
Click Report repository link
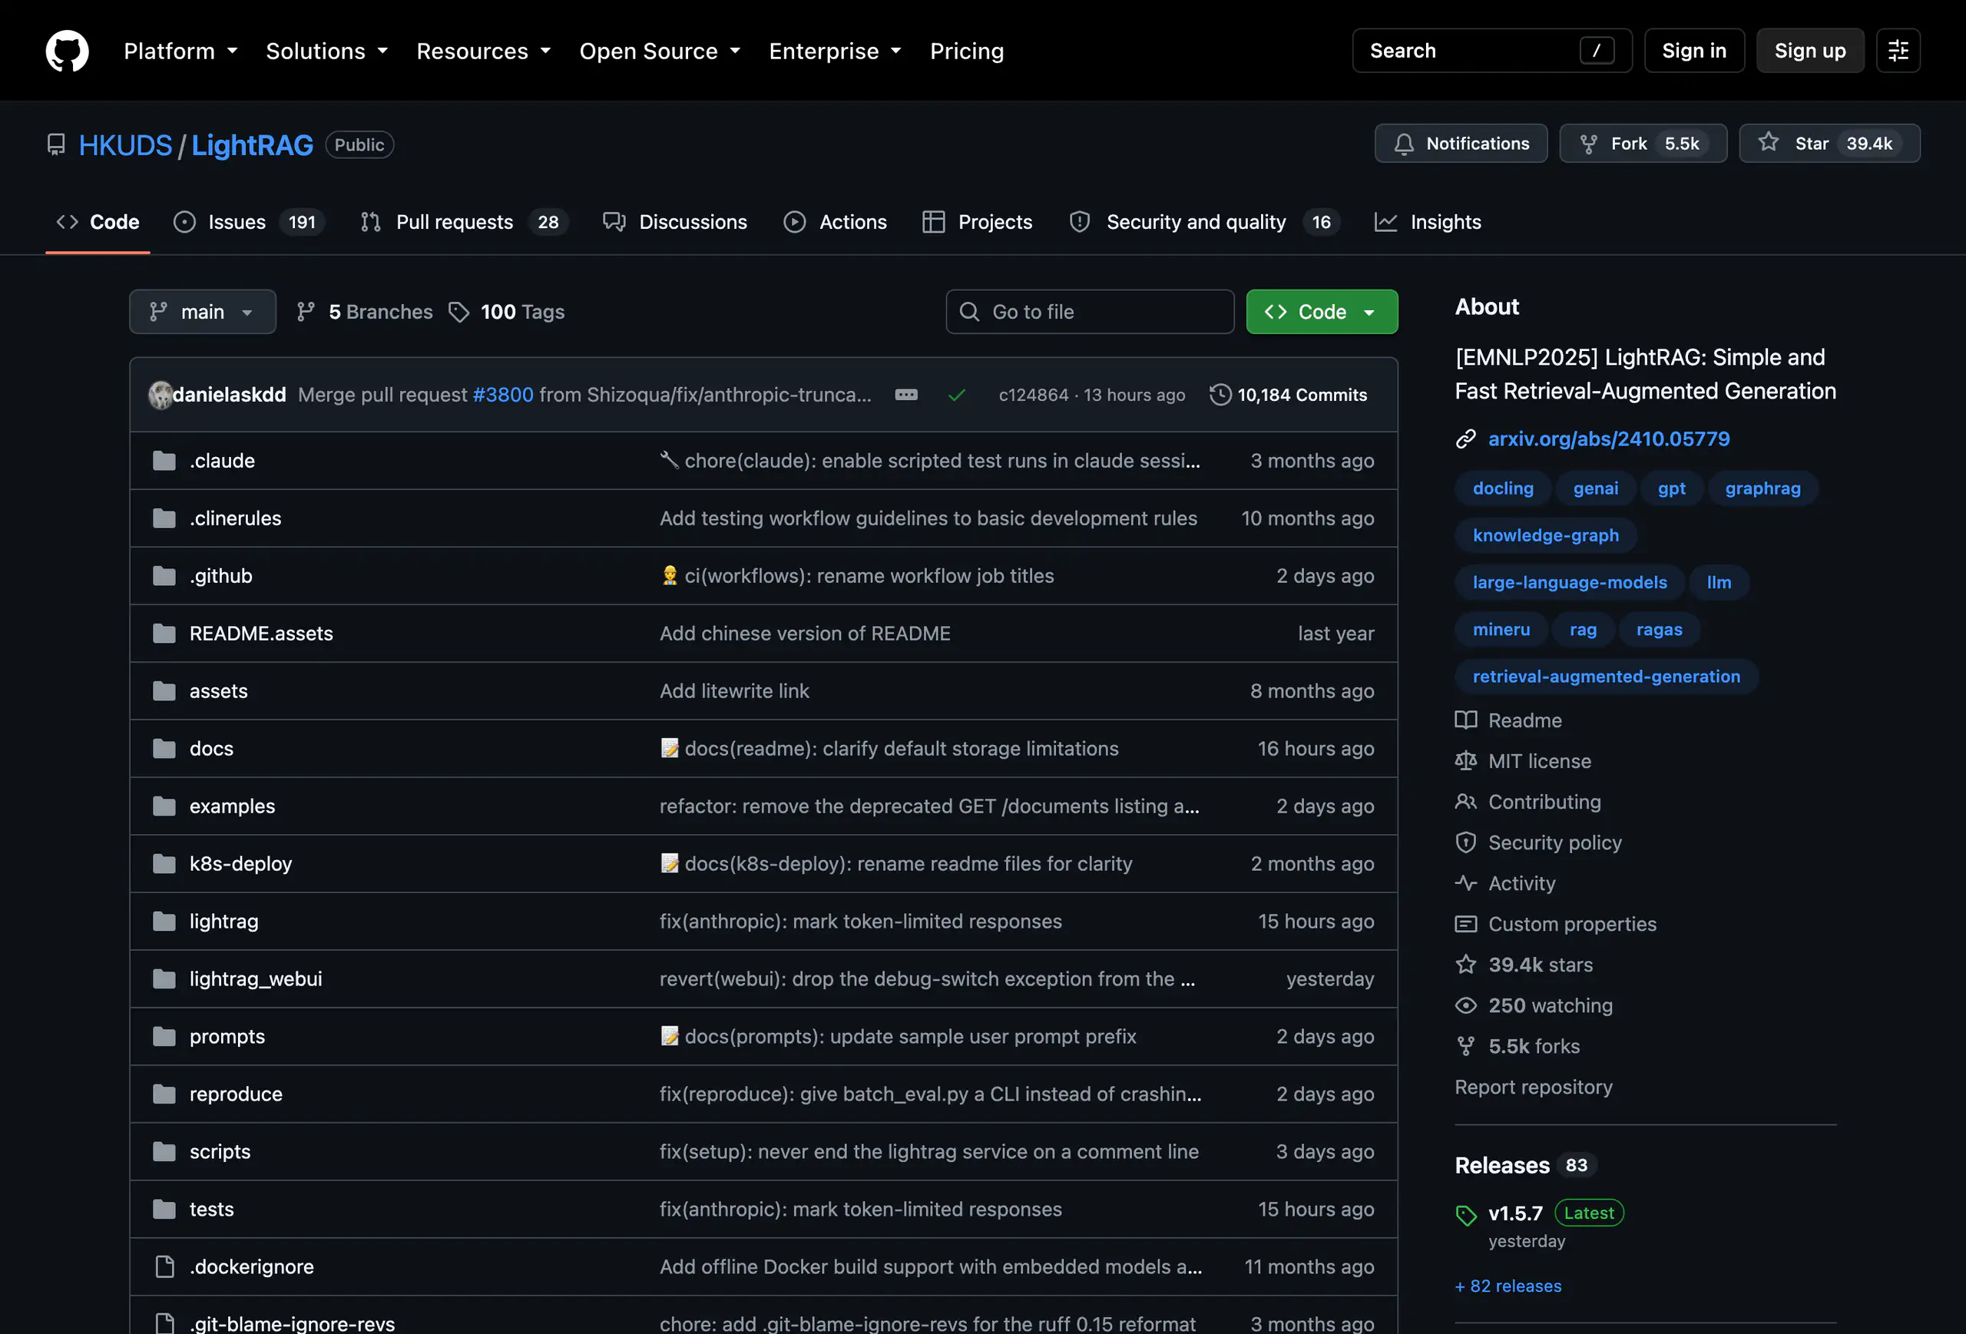1533,1087
